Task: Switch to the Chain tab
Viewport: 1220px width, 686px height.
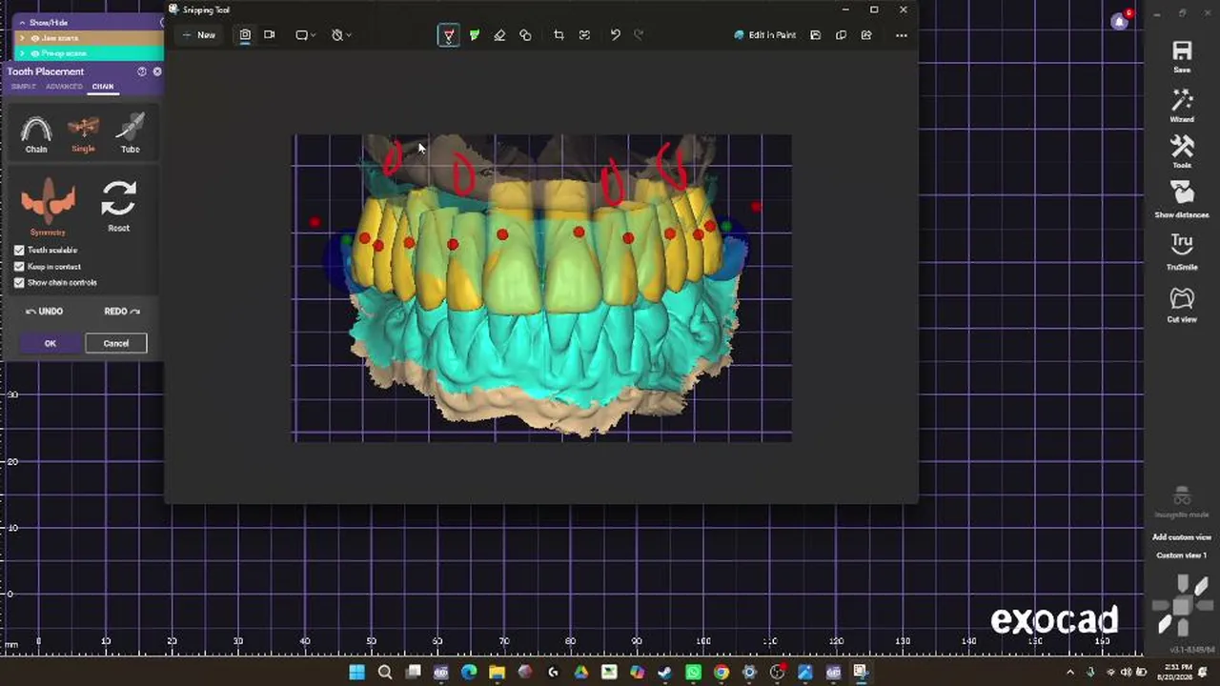Action: pyautogui.click(x=103, y=87)
